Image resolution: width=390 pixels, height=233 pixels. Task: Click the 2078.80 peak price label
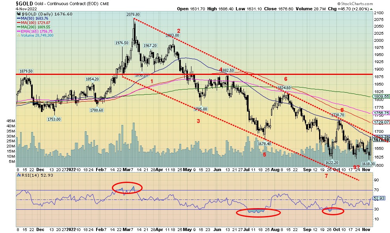134,14
